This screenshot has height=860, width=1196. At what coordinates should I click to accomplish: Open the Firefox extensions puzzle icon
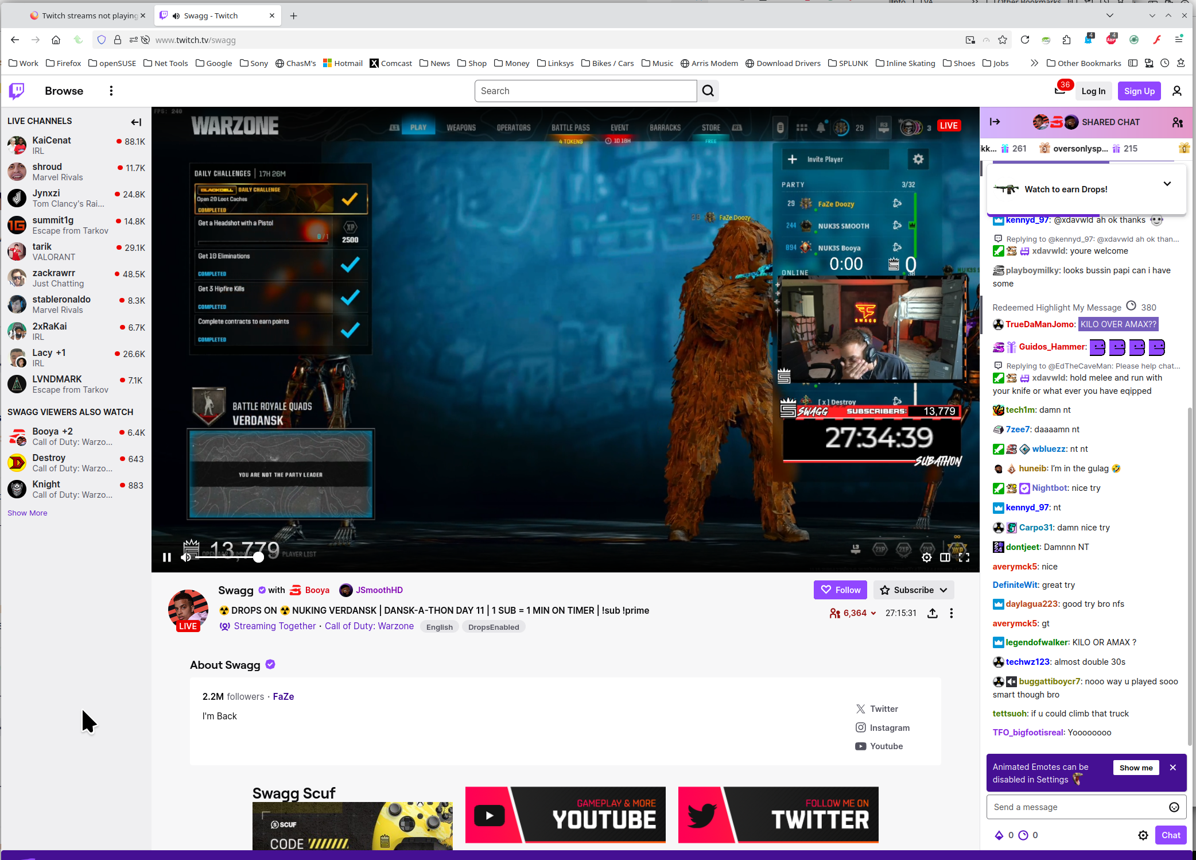[x=1066, y=40]
